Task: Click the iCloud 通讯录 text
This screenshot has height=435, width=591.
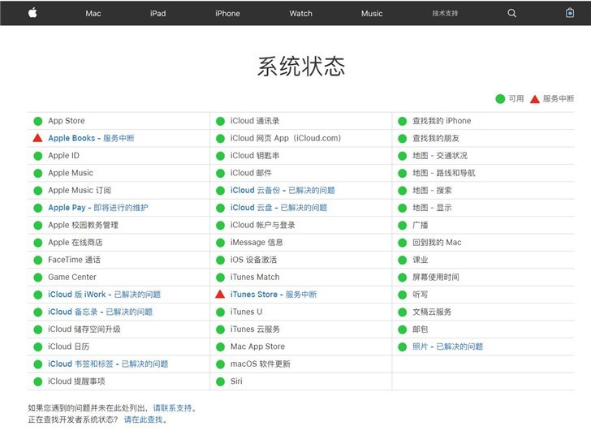Action: (x=255, y=121)
